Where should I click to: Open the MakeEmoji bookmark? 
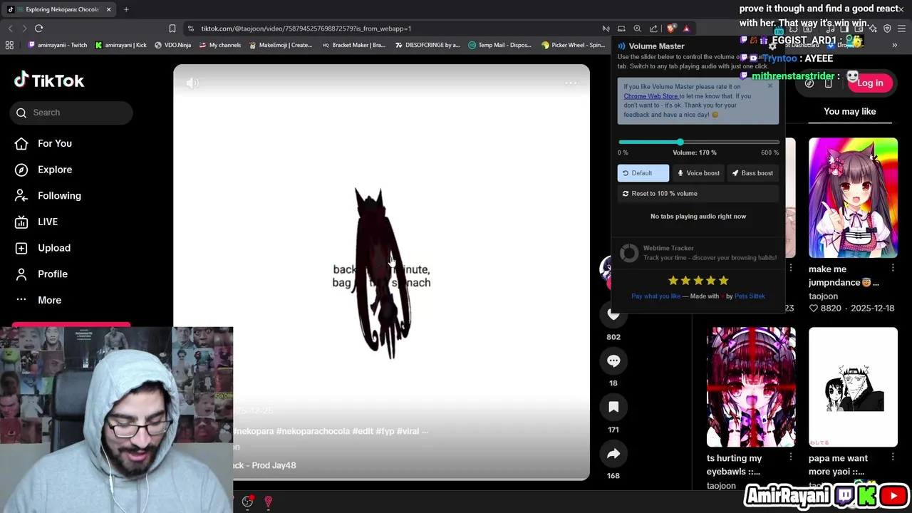click(281, 45)
